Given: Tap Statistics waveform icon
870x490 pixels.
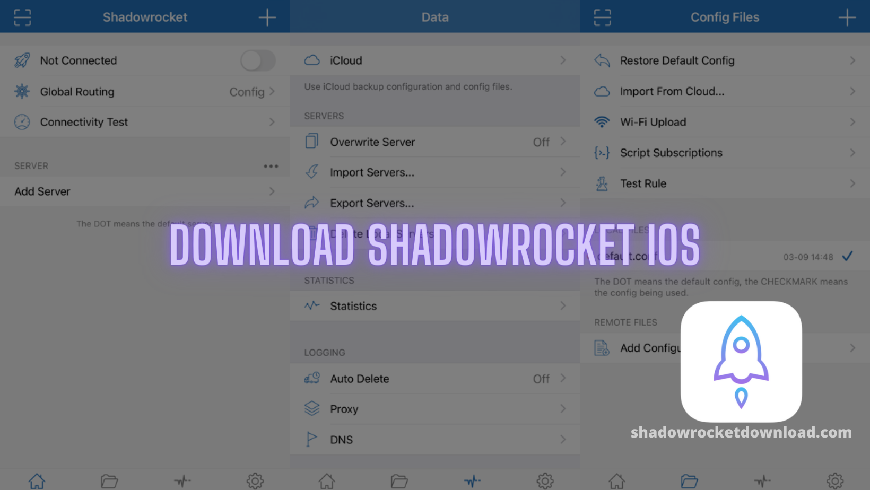Looking at the screenshot, I should pos(312,305).
